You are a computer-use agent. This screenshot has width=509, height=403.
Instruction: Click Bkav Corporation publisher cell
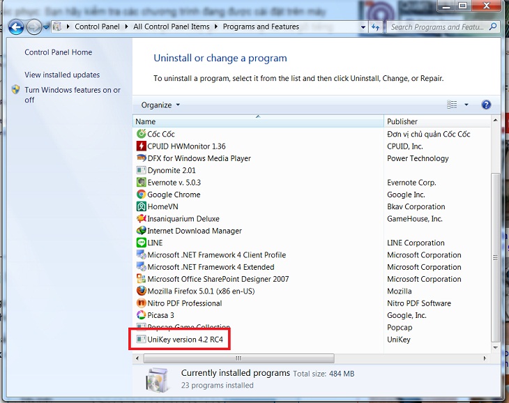click(416, 206)
